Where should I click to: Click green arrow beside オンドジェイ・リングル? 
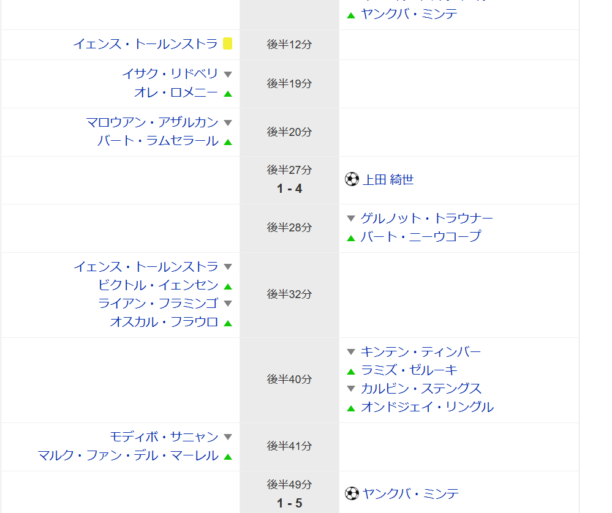[x=351, y=408]
